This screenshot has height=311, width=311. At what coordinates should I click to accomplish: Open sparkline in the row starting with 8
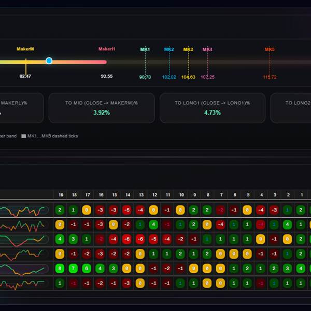24,268
